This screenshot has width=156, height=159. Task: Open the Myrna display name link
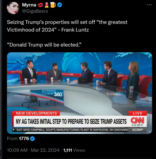click(x=29, y=5)
